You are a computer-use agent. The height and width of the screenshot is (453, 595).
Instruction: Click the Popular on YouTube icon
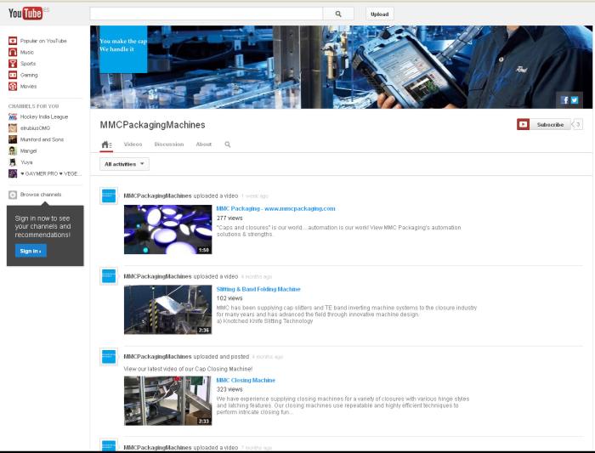tap(13, 41)
